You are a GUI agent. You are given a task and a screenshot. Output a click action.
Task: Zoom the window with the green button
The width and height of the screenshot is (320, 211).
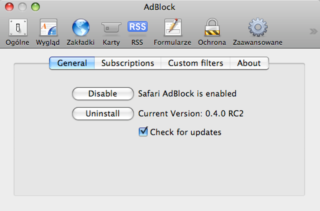[35, 7]
